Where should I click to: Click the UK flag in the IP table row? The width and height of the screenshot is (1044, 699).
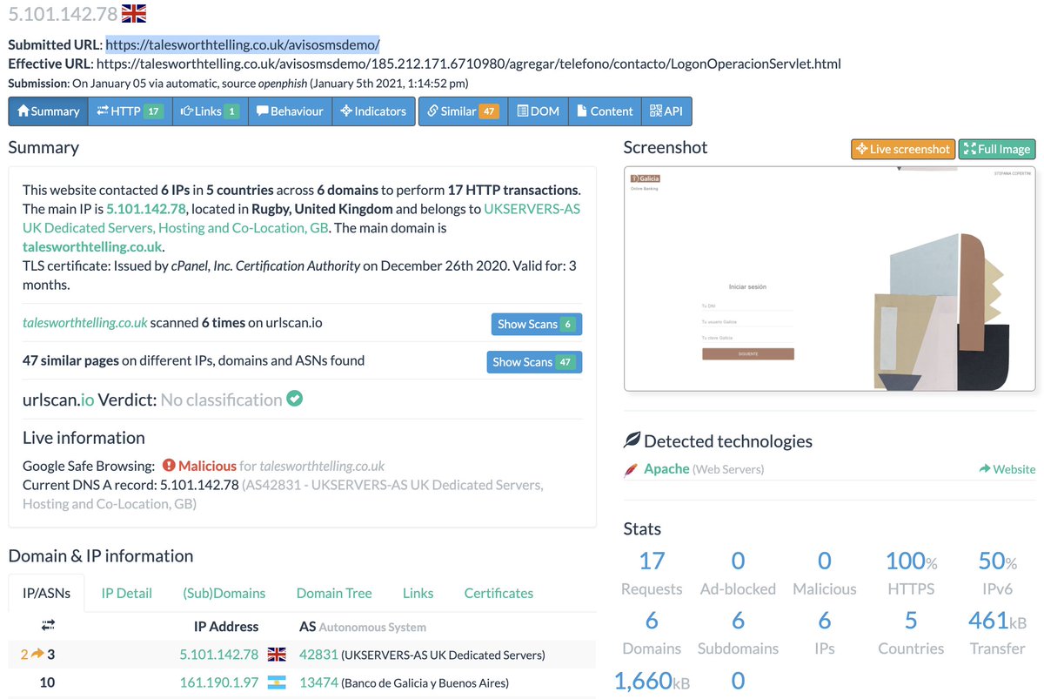click(x=277, y=655)
